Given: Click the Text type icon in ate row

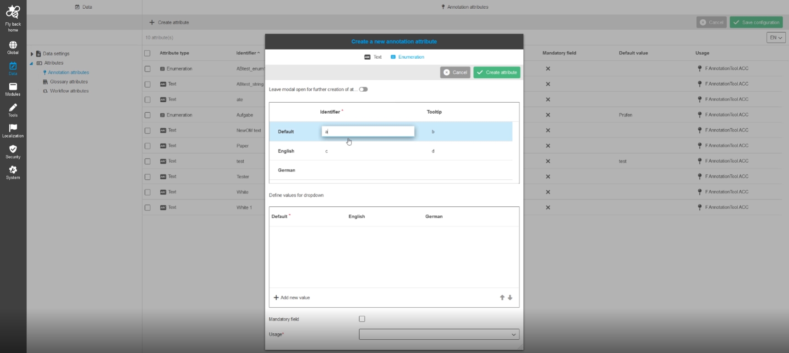Looking at the screenshot, I should pyautogui.click(x=163, y=99).
